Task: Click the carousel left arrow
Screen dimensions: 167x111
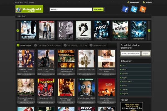Action: (18, 31)
